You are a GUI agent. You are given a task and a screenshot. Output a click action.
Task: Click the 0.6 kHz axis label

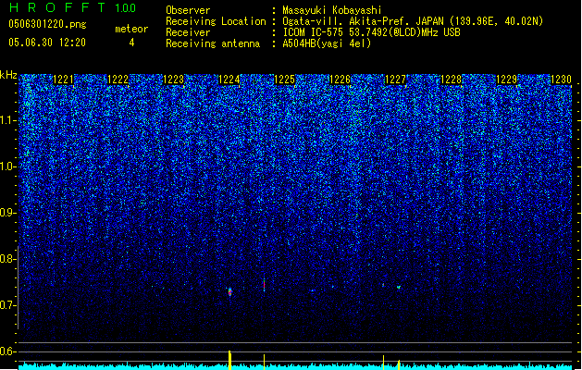click(7, 351)
